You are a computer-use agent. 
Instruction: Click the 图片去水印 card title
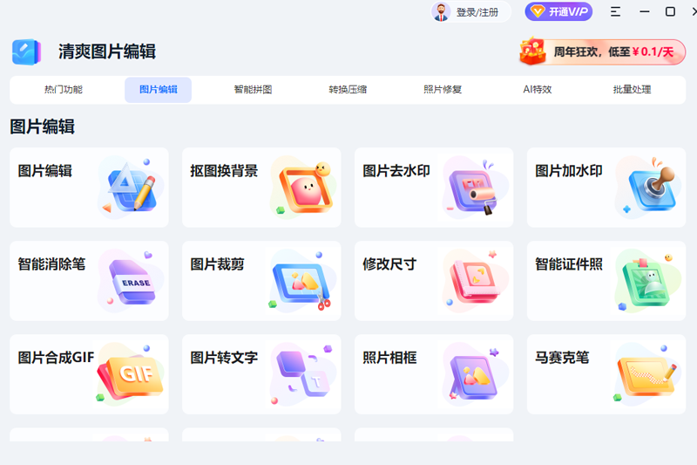tap(396, 171)
